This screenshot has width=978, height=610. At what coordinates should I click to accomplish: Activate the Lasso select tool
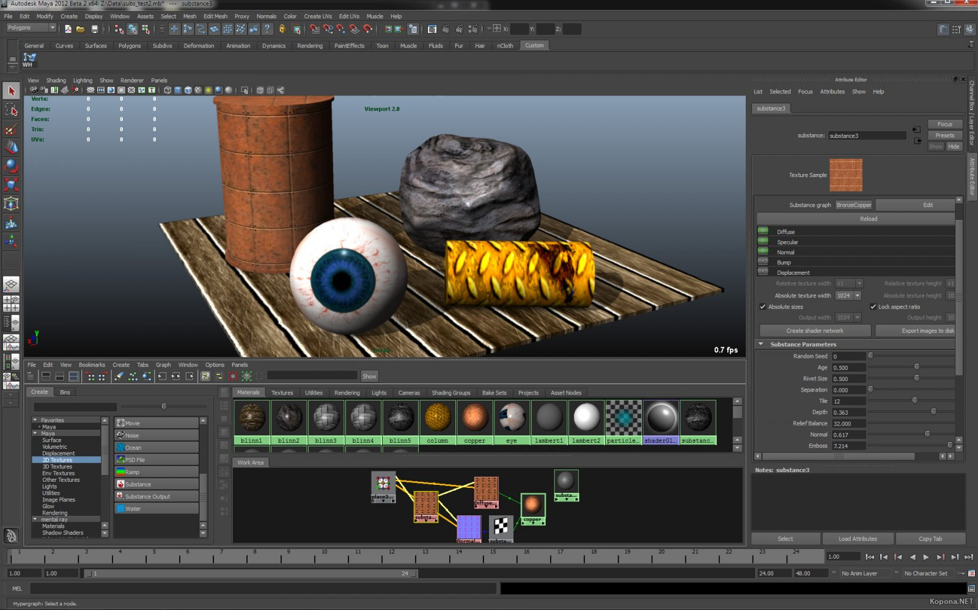coord(11,109)
